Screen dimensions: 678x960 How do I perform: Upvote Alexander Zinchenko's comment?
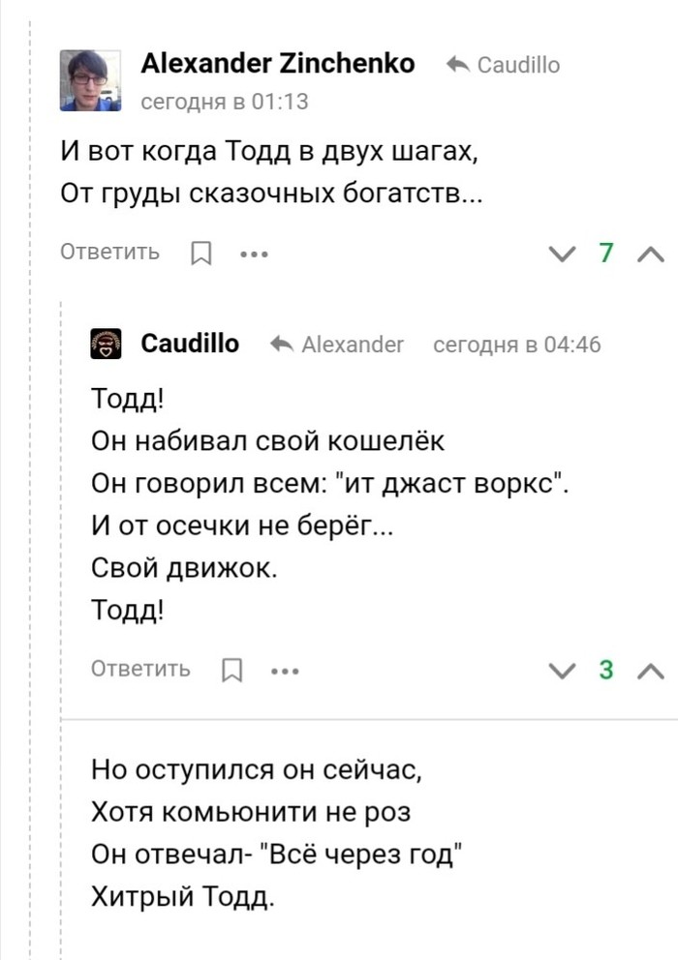[651, 254]
